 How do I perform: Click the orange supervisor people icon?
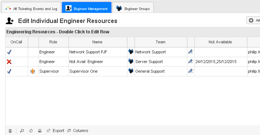pos(33,71)
